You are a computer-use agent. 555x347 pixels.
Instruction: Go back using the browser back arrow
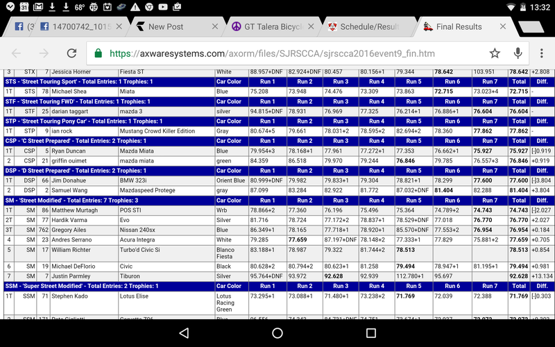click(x=16, y=53)
